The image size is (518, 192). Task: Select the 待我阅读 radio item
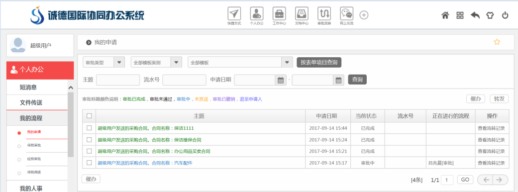(x=19, y=173)
